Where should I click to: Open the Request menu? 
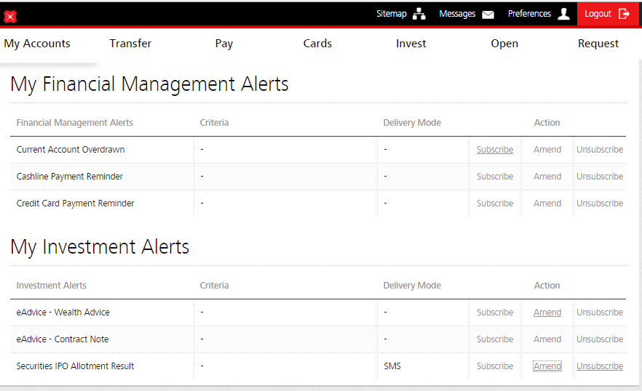pyautogui.click(x=598, y=44)
